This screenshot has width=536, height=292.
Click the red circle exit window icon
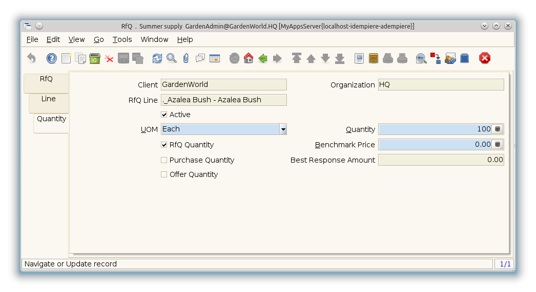[485, 58]
